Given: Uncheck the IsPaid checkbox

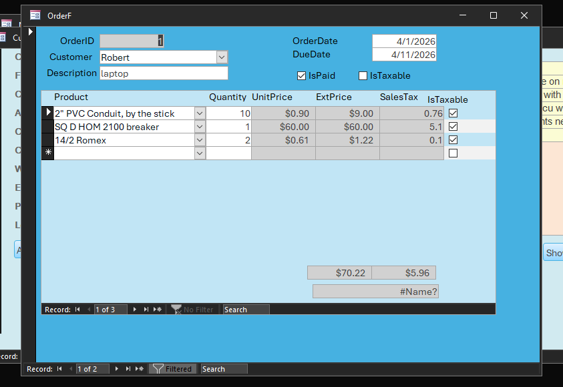Looking at the screenshot, I should (x=301, y=76).
